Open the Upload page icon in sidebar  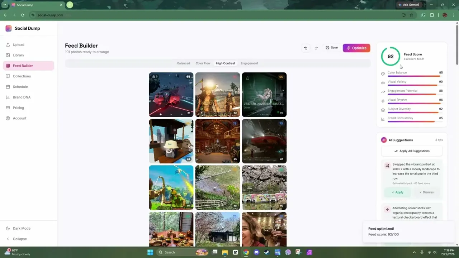click(8, 45)
